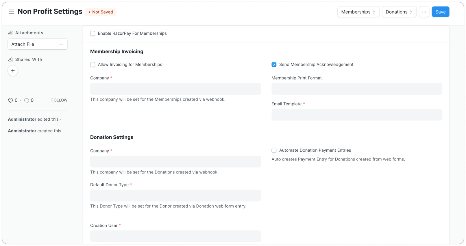Click the Shared With people icon
The image size is (466, 246).
pyautogui.click(x=11, y=59)
